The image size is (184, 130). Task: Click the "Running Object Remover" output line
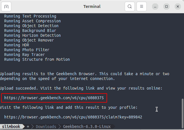point(29,40)
